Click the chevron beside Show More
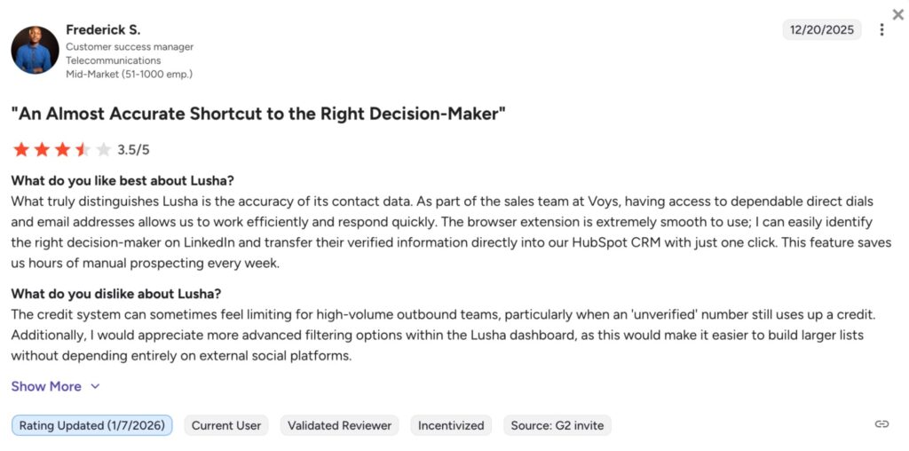 click(95, 387)
